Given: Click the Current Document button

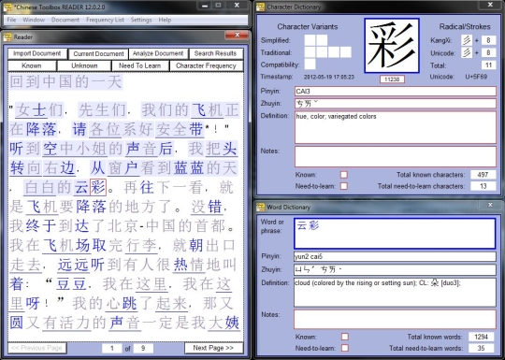Looking at the screenshot, I should coord(98,54).
